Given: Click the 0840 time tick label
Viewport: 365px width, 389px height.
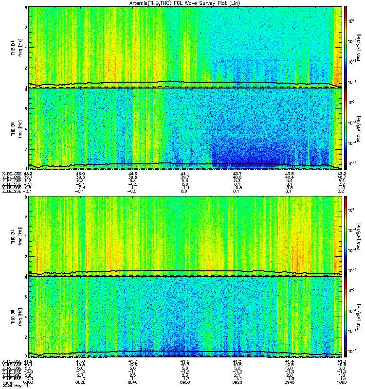Looking at the screenshot, I should tap(132, 382).
